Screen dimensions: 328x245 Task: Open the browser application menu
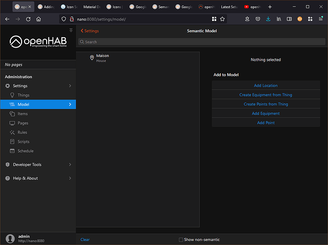(321, 19)
